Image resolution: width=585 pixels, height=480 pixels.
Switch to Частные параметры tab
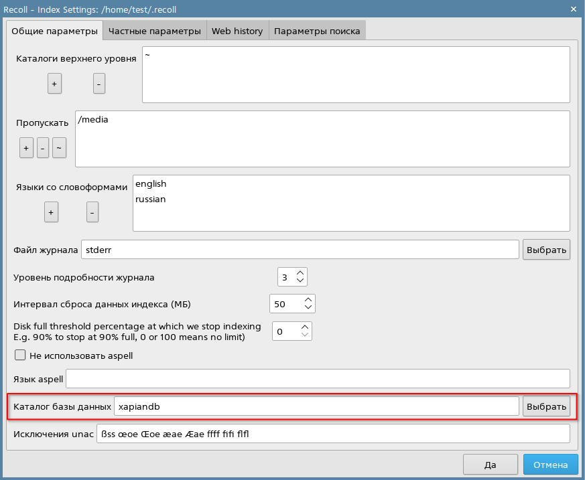[154, 31]
